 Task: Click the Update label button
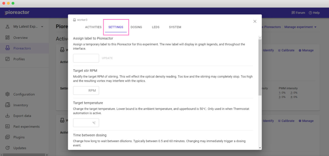107,58
